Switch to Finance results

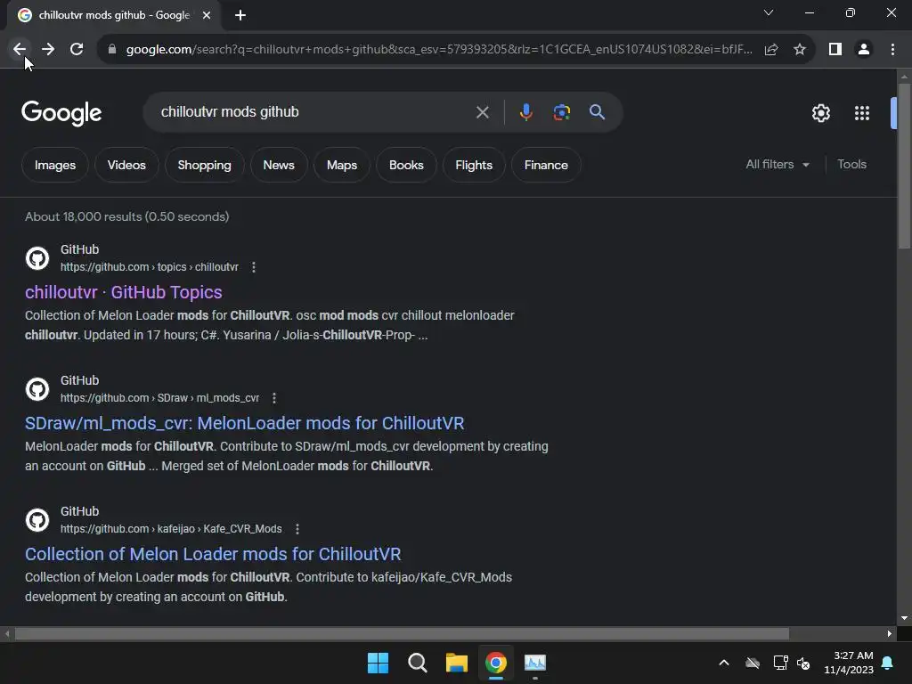tap(546, 165)
